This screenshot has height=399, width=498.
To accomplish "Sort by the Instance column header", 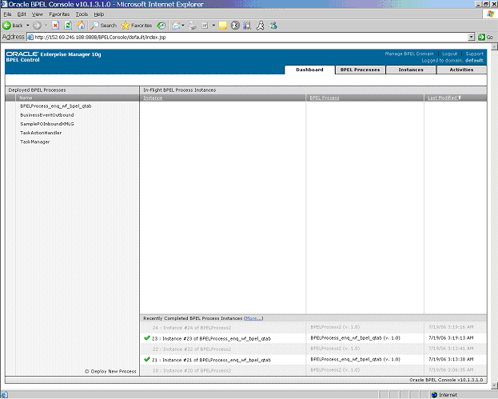I will tap(153, 98).
